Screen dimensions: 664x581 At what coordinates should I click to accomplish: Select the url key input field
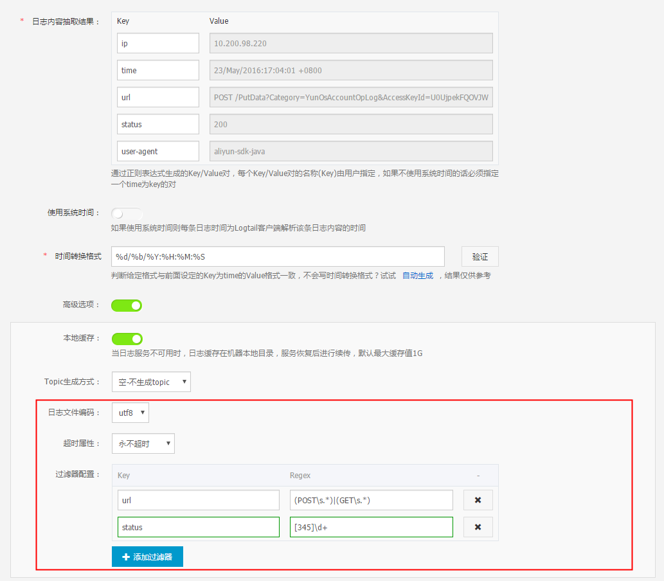coord(157,97)
